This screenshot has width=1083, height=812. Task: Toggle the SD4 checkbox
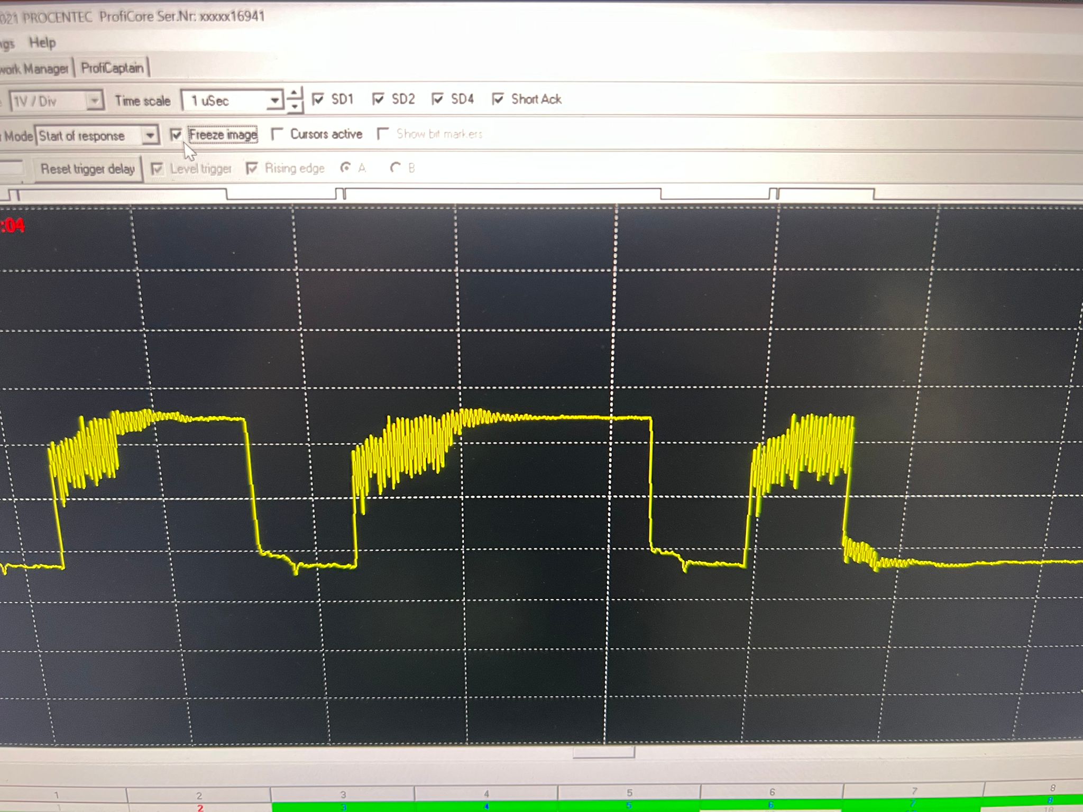(437, 99)
